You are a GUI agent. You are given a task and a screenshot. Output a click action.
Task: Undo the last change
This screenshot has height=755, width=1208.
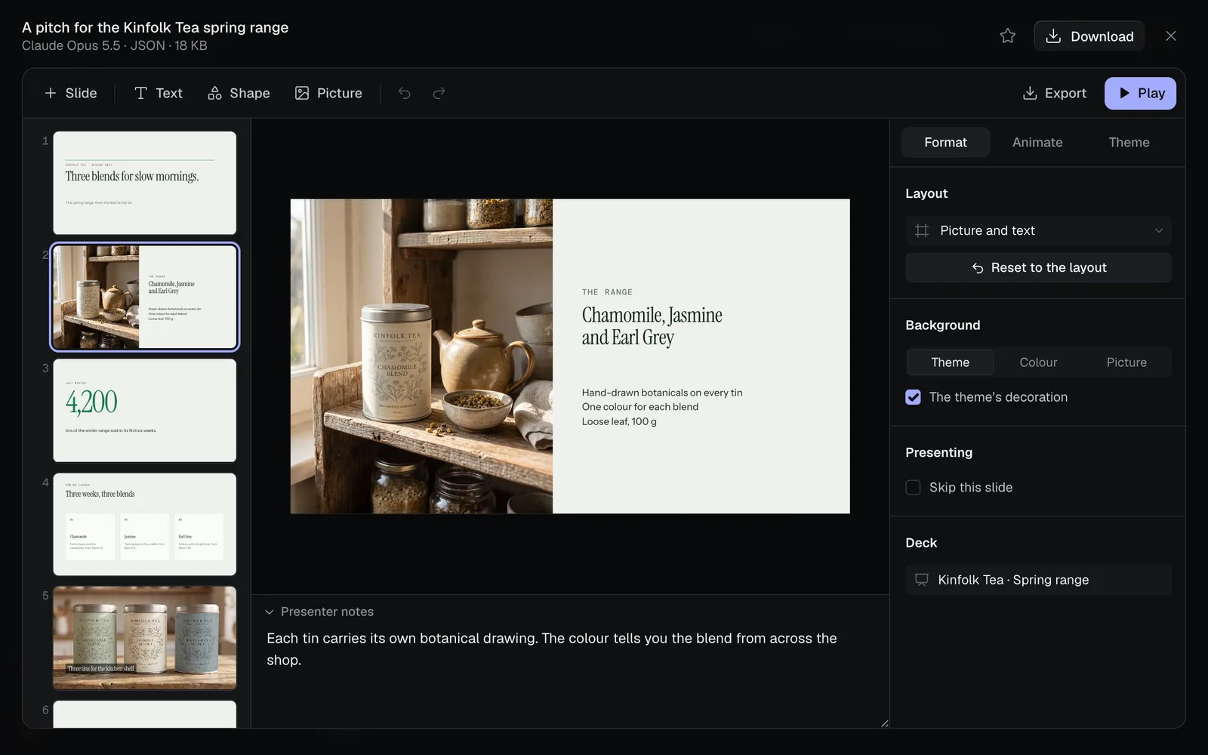pos(405,93)
